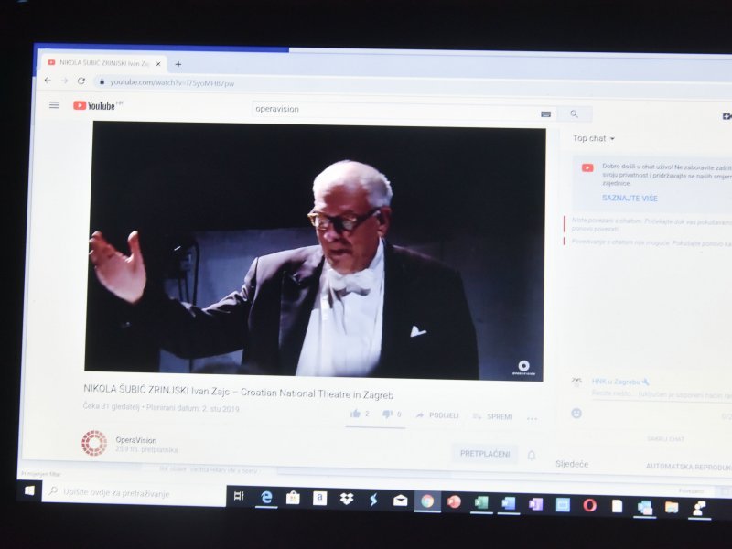Click the OperaVision watermark in the video
Viewport: 732px width, 549px height.
[523, 368]
